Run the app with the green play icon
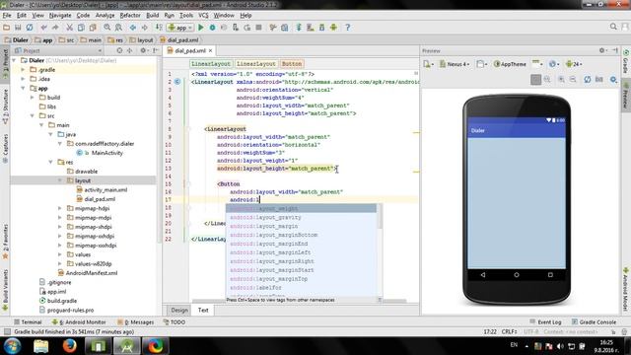Viewport: 631px width, 355px height. click(x=201, y=28)
